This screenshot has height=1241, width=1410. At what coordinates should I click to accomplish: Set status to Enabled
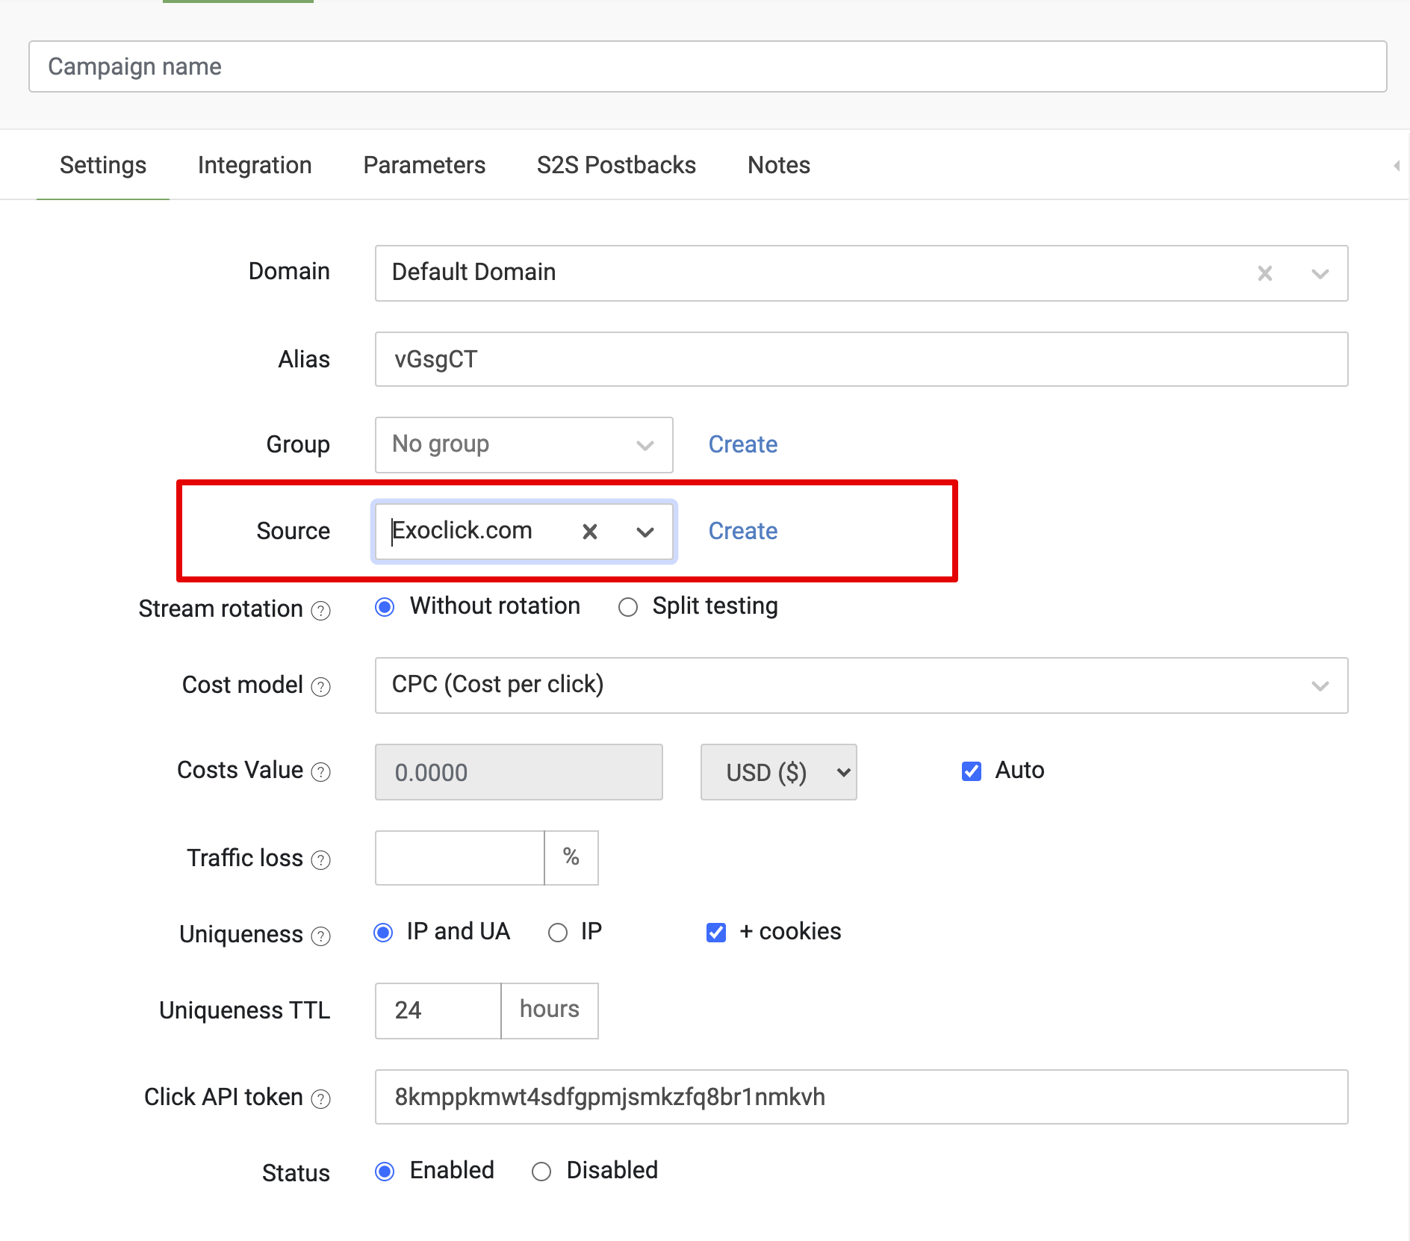click(385, 1172)
